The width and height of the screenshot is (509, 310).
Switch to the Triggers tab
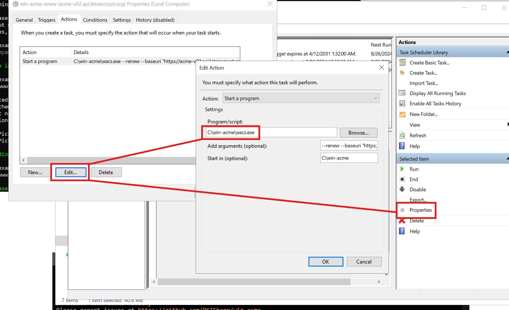47,20
